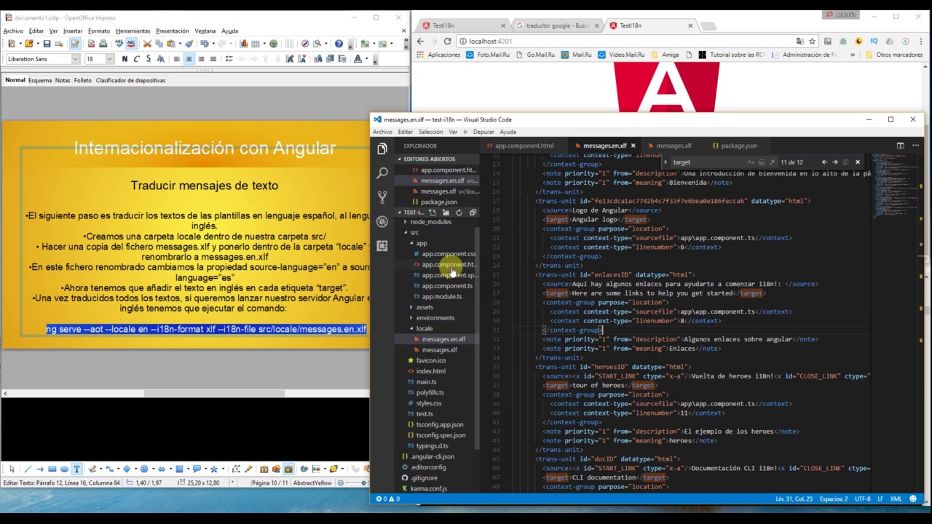Viewport: 932px width, 524px height.
Task: Reload the localhost:4201 page in Chrome
Action: [x=447, y=41]
